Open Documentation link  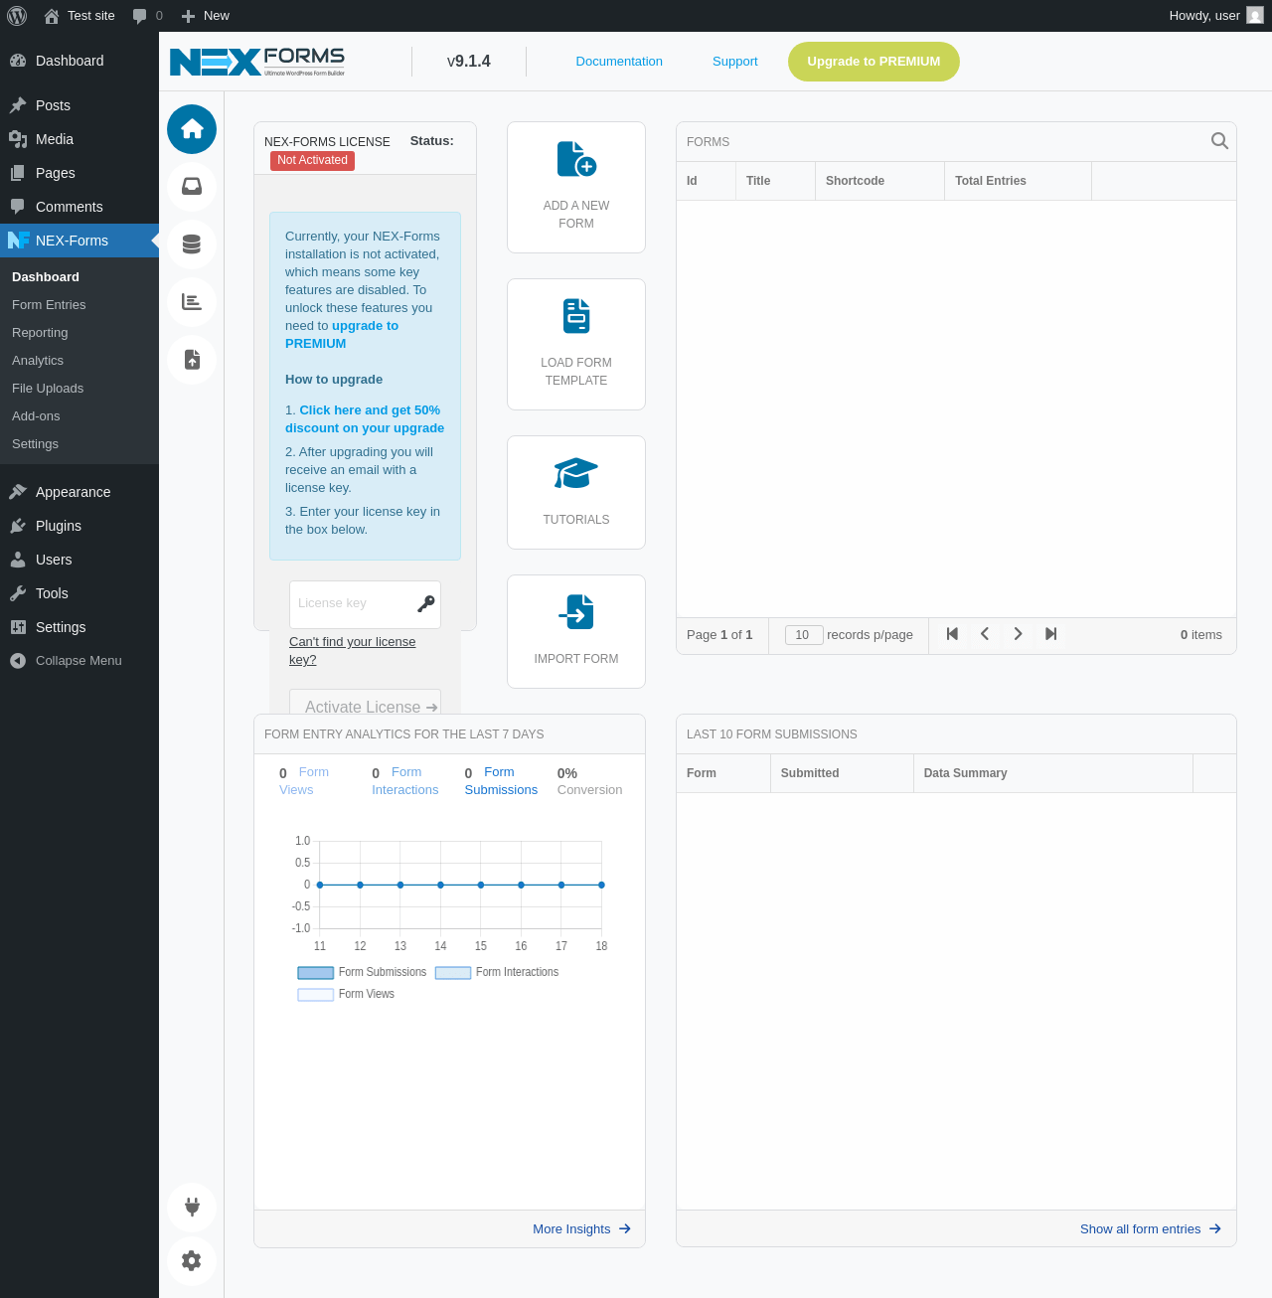tap(619, 62)
